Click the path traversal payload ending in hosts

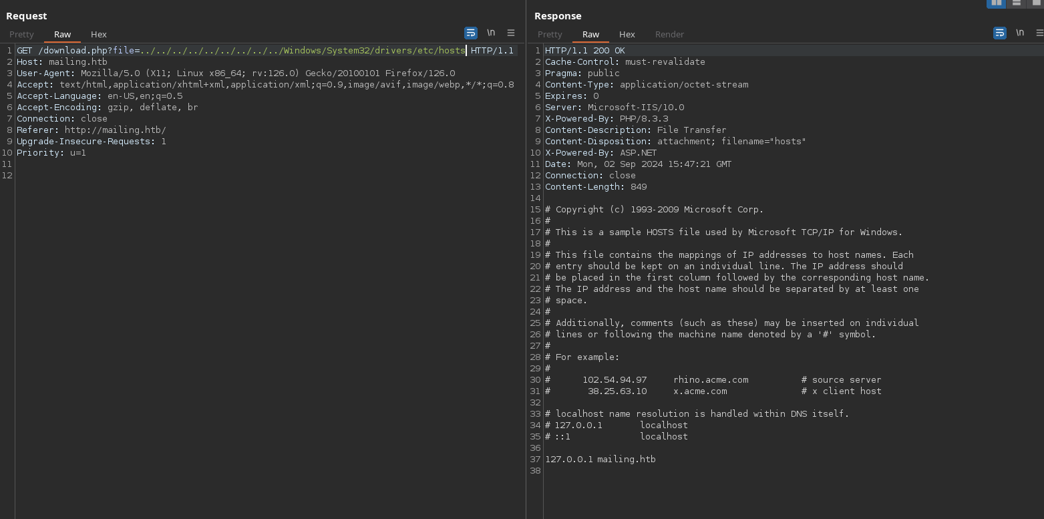(303, 51)
